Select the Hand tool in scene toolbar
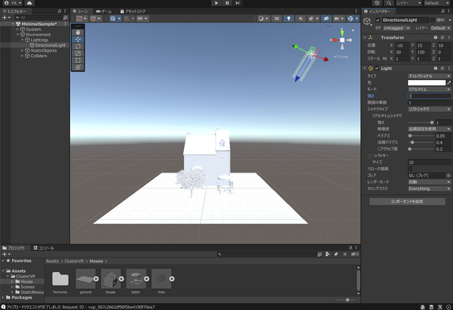This screenshot has height=310, width=453. (x=78, y=33)
